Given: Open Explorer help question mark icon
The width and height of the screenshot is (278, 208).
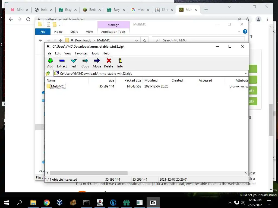Looking at the screenshot, I should tap(245, 31).
